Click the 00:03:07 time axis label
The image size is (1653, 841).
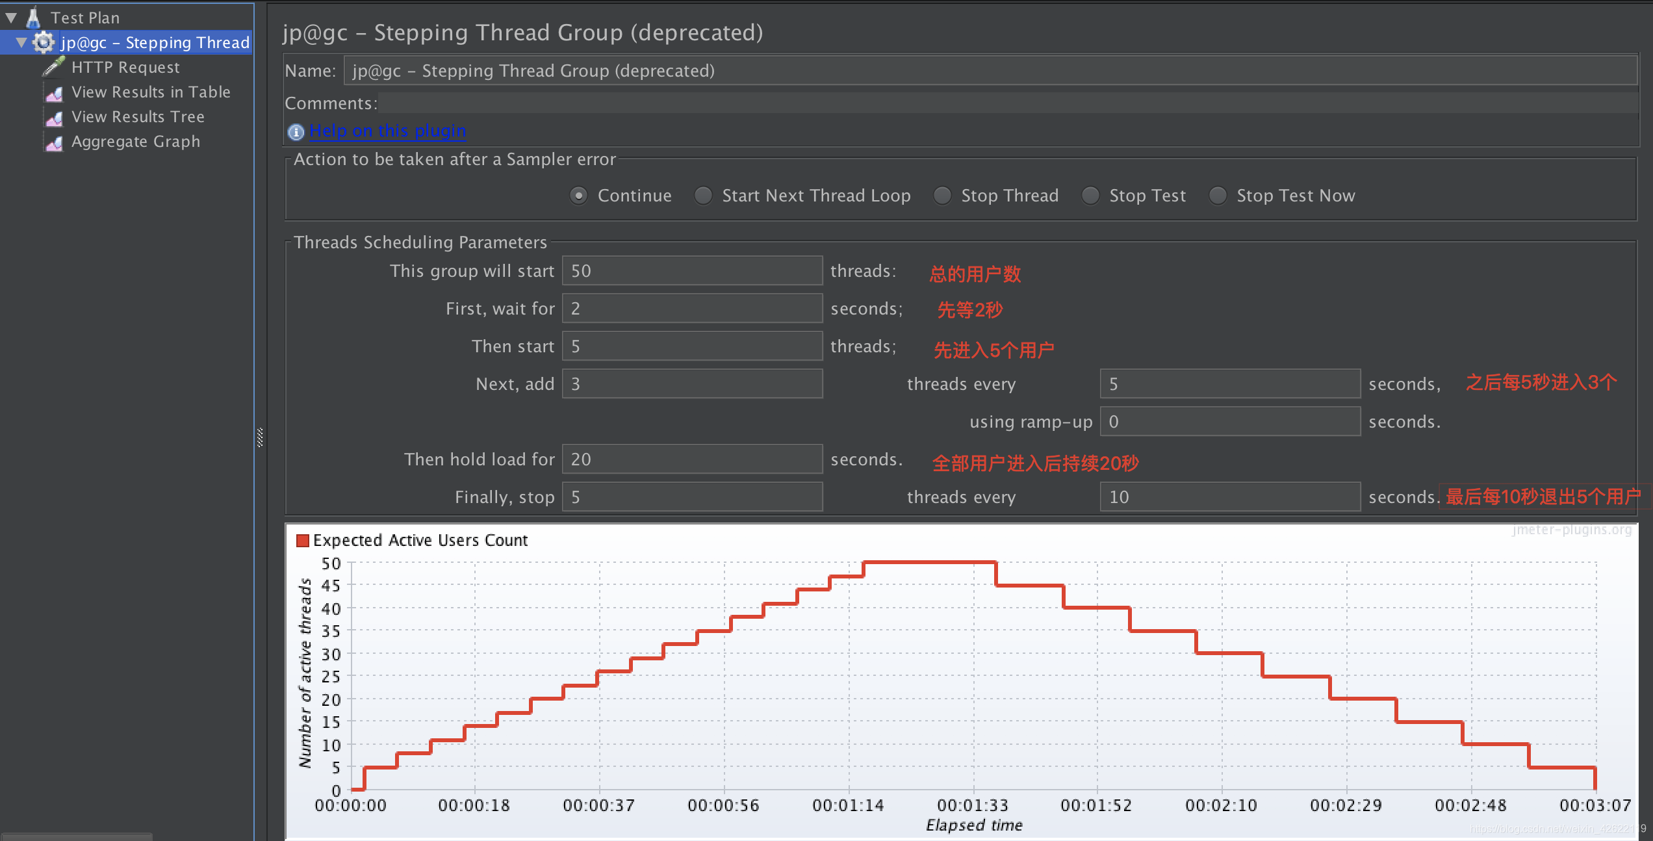1595,805
